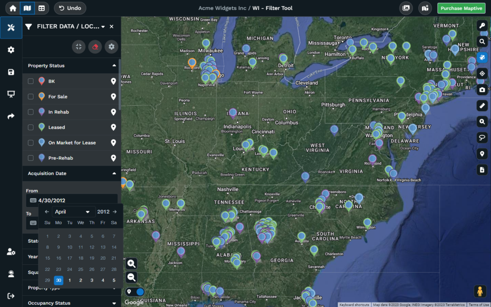Toggle the Leased status checkbox
Screen dimensions: 491x307
[x=30, y=127]
